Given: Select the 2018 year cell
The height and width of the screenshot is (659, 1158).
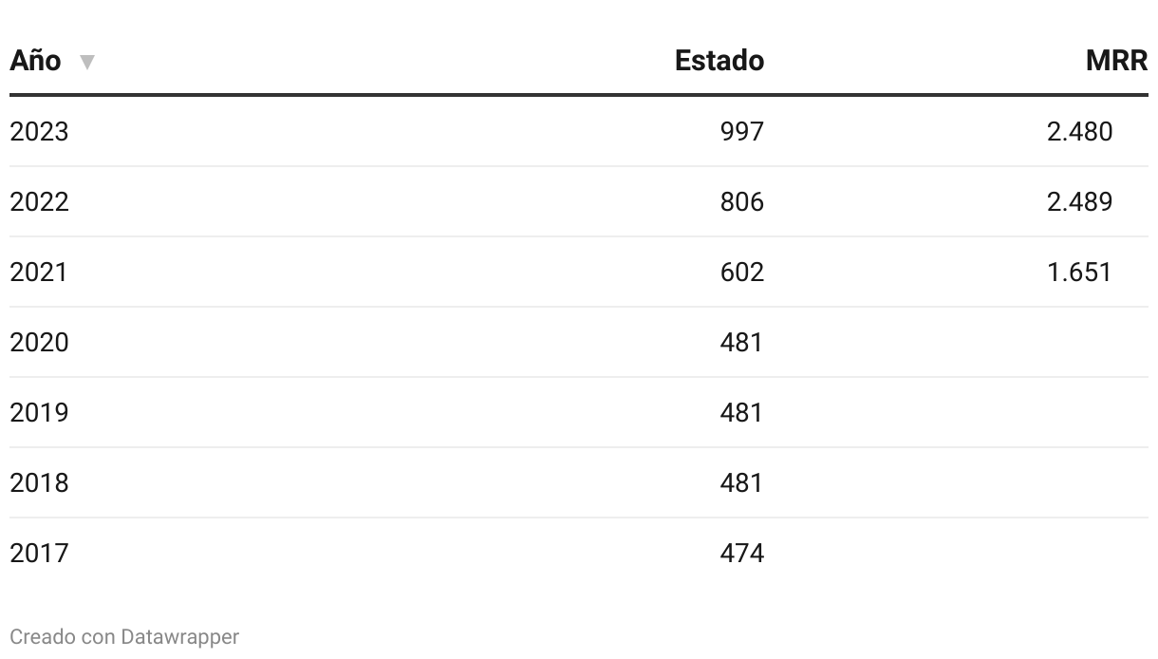Looking at the screenshot, I should pos(39,482).
